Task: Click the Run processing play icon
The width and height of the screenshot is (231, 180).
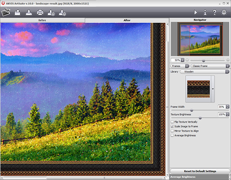Action: click(x=196, y=12)
